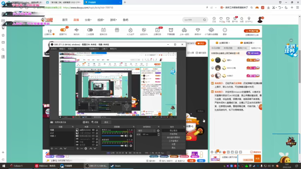Open OBS scene transition type dropdown
The width and height of the screenshot is (301, 169).
point(146,131)
